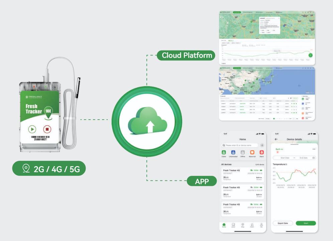
Task: Tap the red Alarm filter icon
Action: [262, 152]
